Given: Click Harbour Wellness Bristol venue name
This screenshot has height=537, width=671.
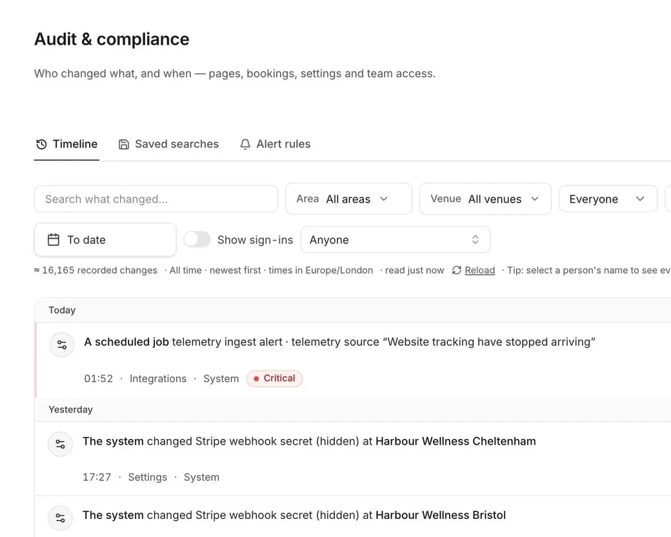Looking at the screenshot, I should pos(441,515).
